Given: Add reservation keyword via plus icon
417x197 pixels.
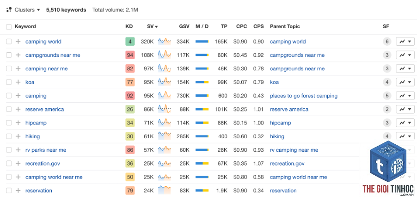Looking at the screenshot, I should point(18,191).
